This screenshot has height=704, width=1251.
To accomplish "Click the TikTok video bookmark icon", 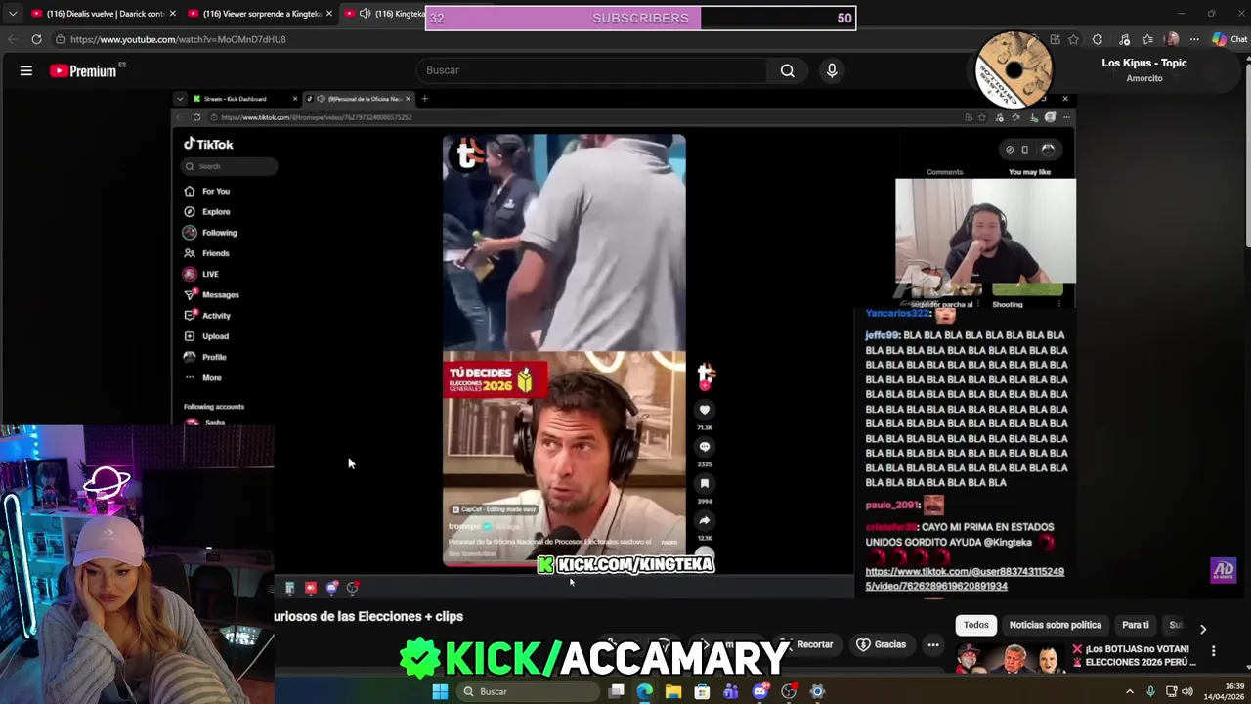I will 704,484.
